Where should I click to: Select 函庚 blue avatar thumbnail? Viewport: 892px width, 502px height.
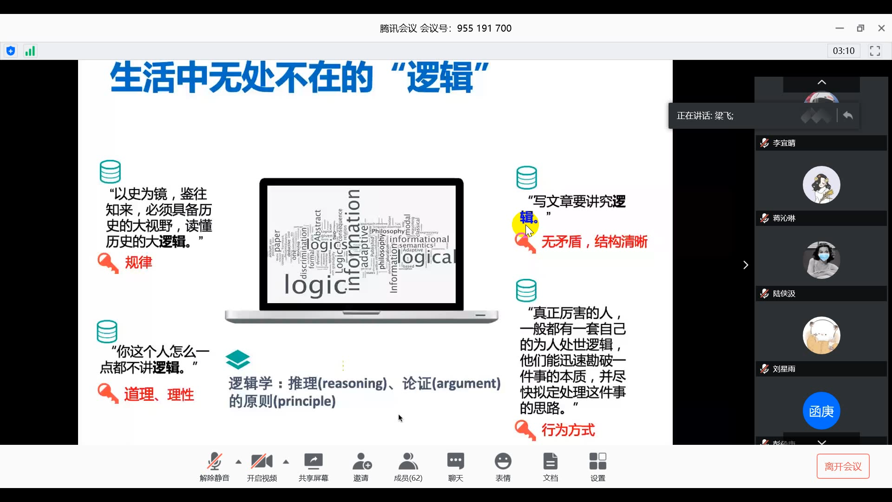click(x=821, y=411)
